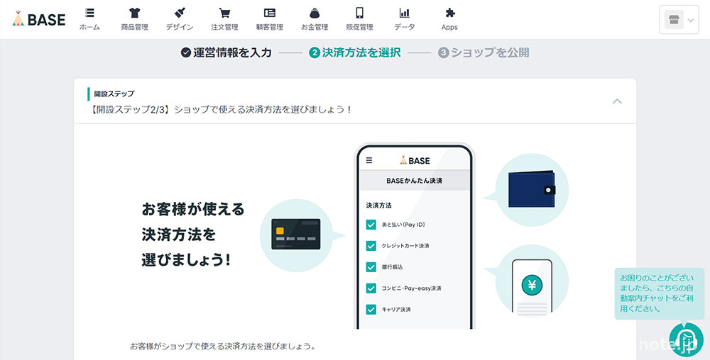Open the Apps puzzle piece icon
Image resolution: width=710 pixels, height=360 pixels.
[449, 13]
